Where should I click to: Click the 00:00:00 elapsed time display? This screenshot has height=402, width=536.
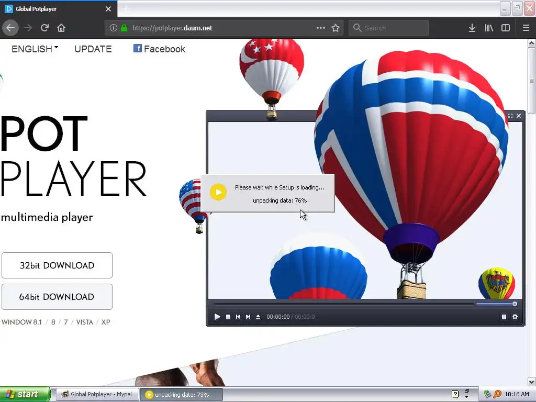[278, 317]
